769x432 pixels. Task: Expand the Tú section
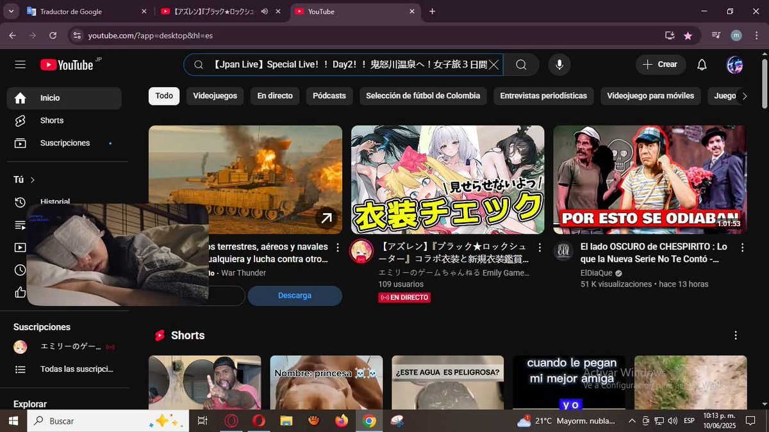(24, 180)
